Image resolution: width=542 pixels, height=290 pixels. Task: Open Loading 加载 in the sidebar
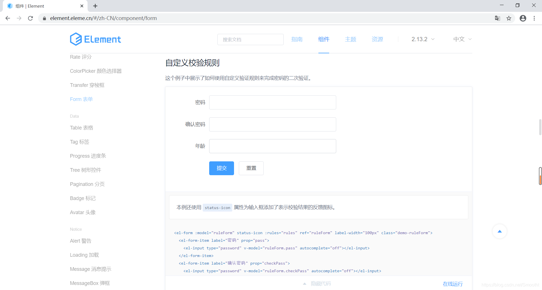(84, 255)
